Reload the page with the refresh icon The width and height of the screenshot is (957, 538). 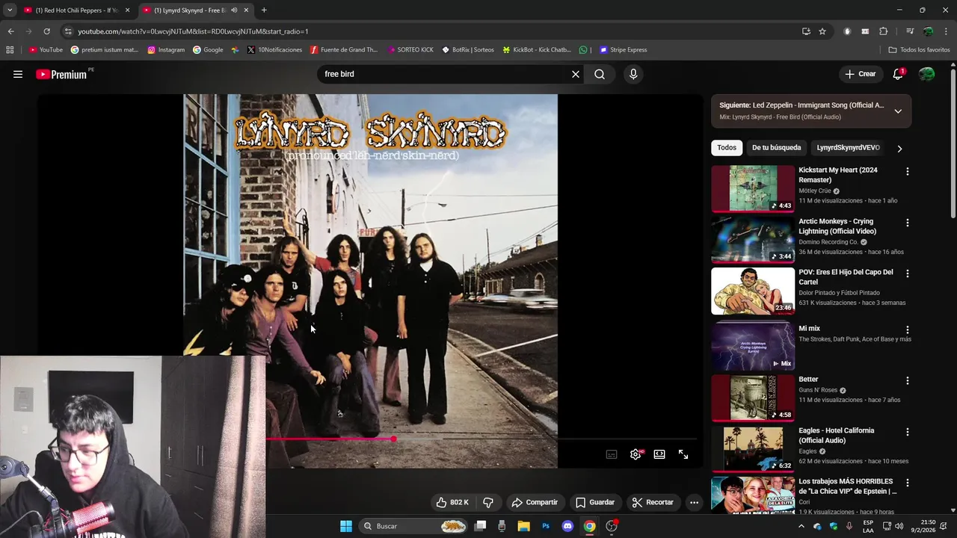click(46, 31)
